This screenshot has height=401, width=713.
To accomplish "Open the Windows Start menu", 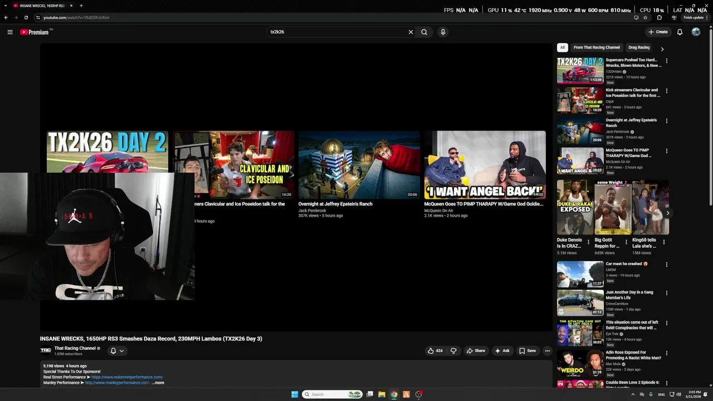I will pyautogui.click(x=295, y=394).
